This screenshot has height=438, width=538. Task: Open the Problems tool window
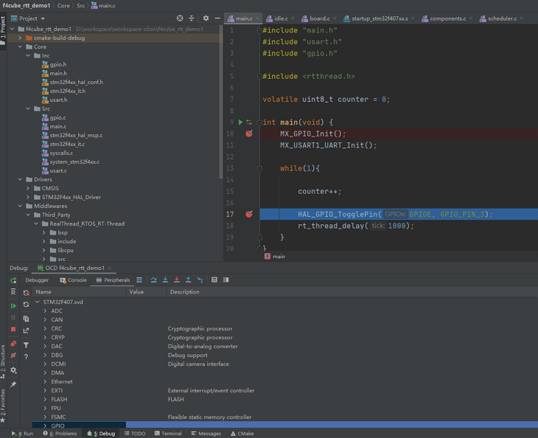click(60, 434)
